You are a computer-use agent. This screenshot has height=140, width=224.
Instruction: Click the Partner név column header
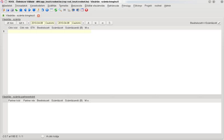coord(29,101)
